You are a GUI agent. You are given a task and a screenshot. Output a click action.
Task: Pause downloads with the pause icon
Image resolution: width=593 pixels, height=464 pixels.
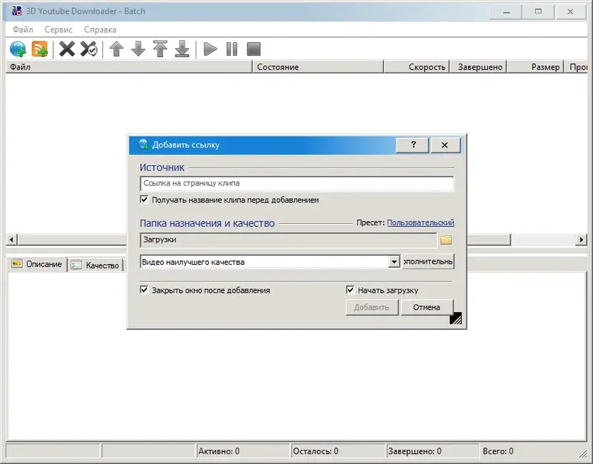click(231, 48)
